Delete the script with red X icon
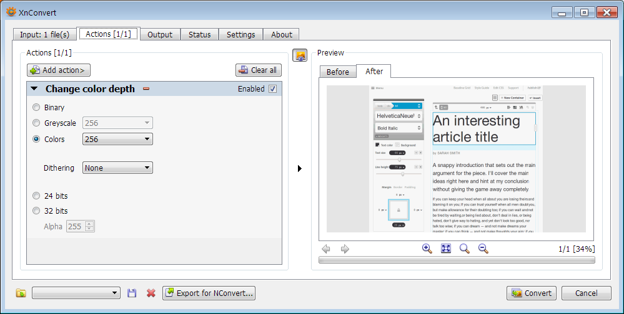 (x=151, y=293)
